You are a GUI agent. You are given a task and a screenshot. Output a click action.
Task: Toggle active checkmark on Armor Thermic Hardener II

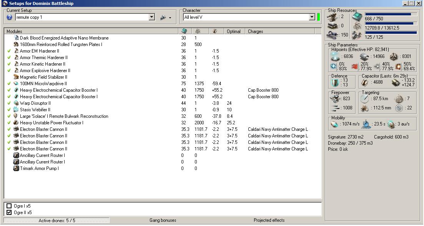click(x=9, y=58)
